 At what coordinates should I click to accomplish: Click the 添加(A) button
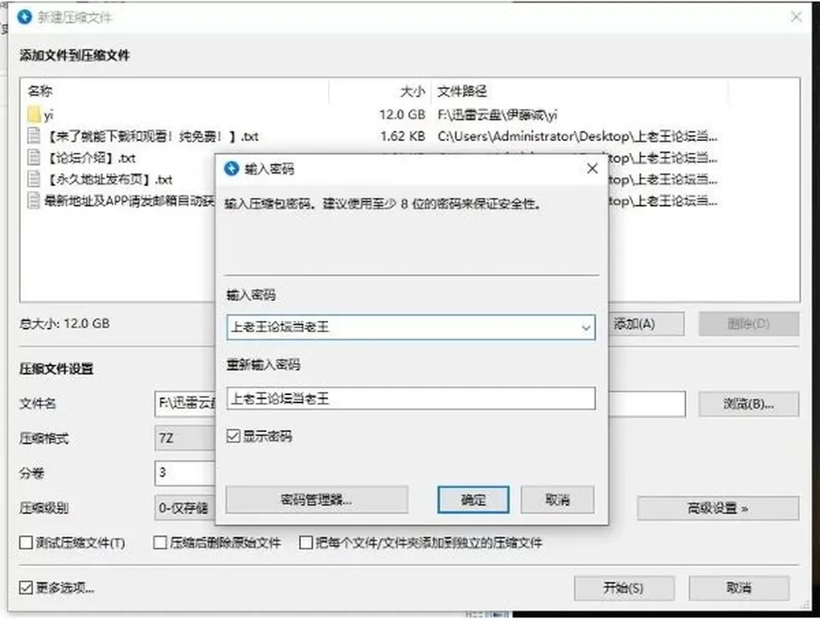(647, 324)
